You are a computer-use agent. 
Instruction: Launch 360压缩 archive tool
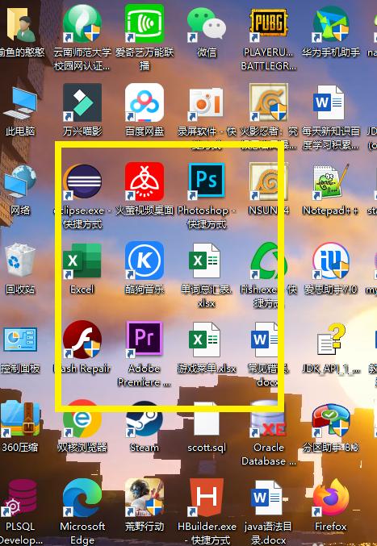pyautogui.click(x=20, y=419)
